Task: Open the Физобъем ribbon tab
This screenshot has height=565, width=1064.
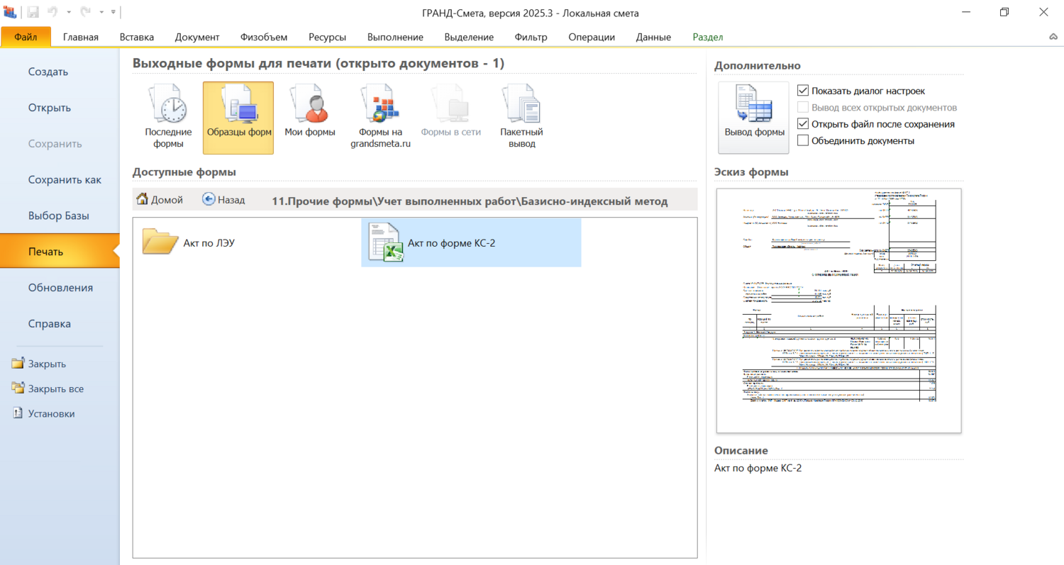Action: (x=264, y=37)
